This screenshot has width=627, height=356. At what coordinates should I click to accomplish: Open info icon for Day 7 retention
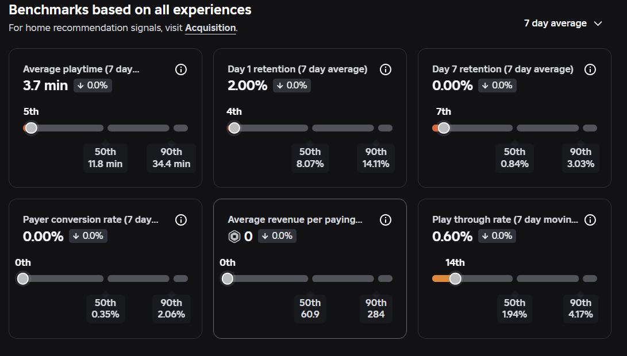click(590, 69)
